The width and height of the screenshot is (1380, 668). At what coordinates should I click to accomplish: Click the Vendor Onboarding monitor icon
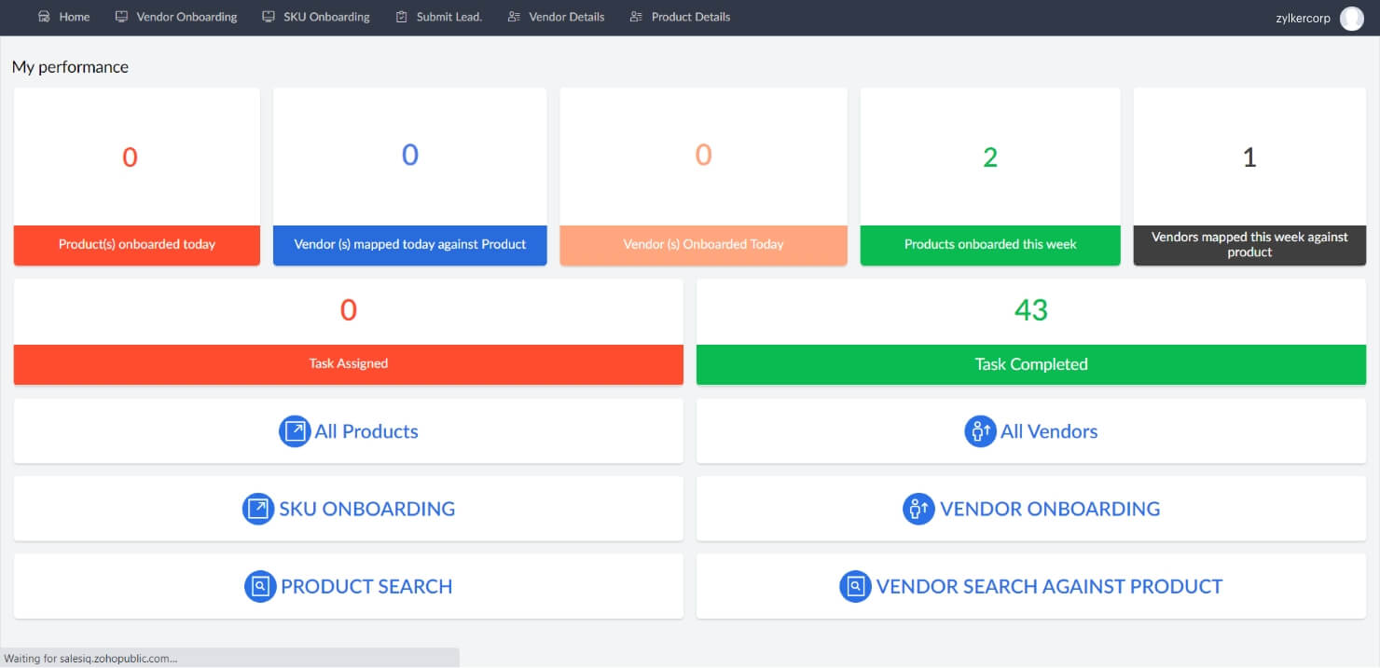[120, 16]
